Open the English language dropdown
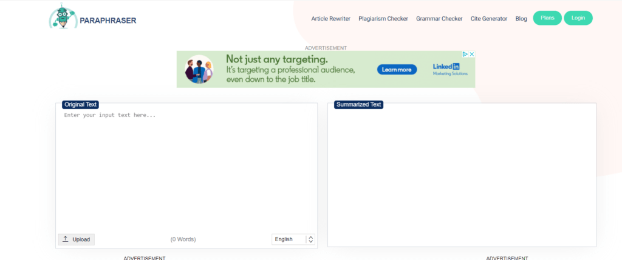 pyautogui.click(x=293, y=239)
